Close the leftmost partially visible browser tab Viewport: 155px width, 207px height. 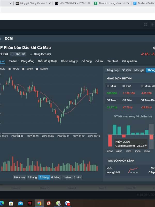pos(11,3)
